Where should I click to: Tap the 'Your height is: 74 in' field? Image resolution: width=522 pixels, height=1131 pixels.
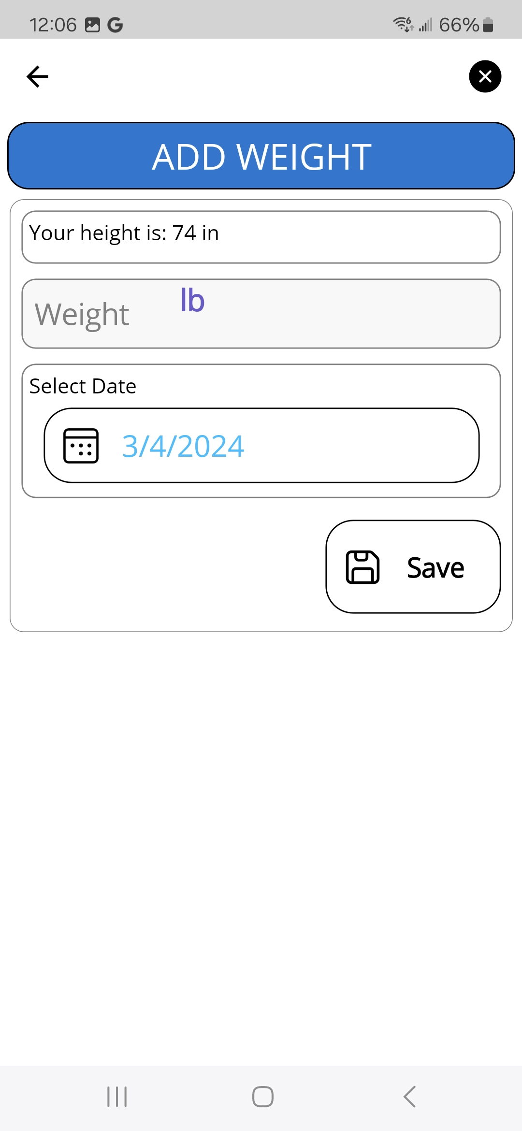(261, 237)
